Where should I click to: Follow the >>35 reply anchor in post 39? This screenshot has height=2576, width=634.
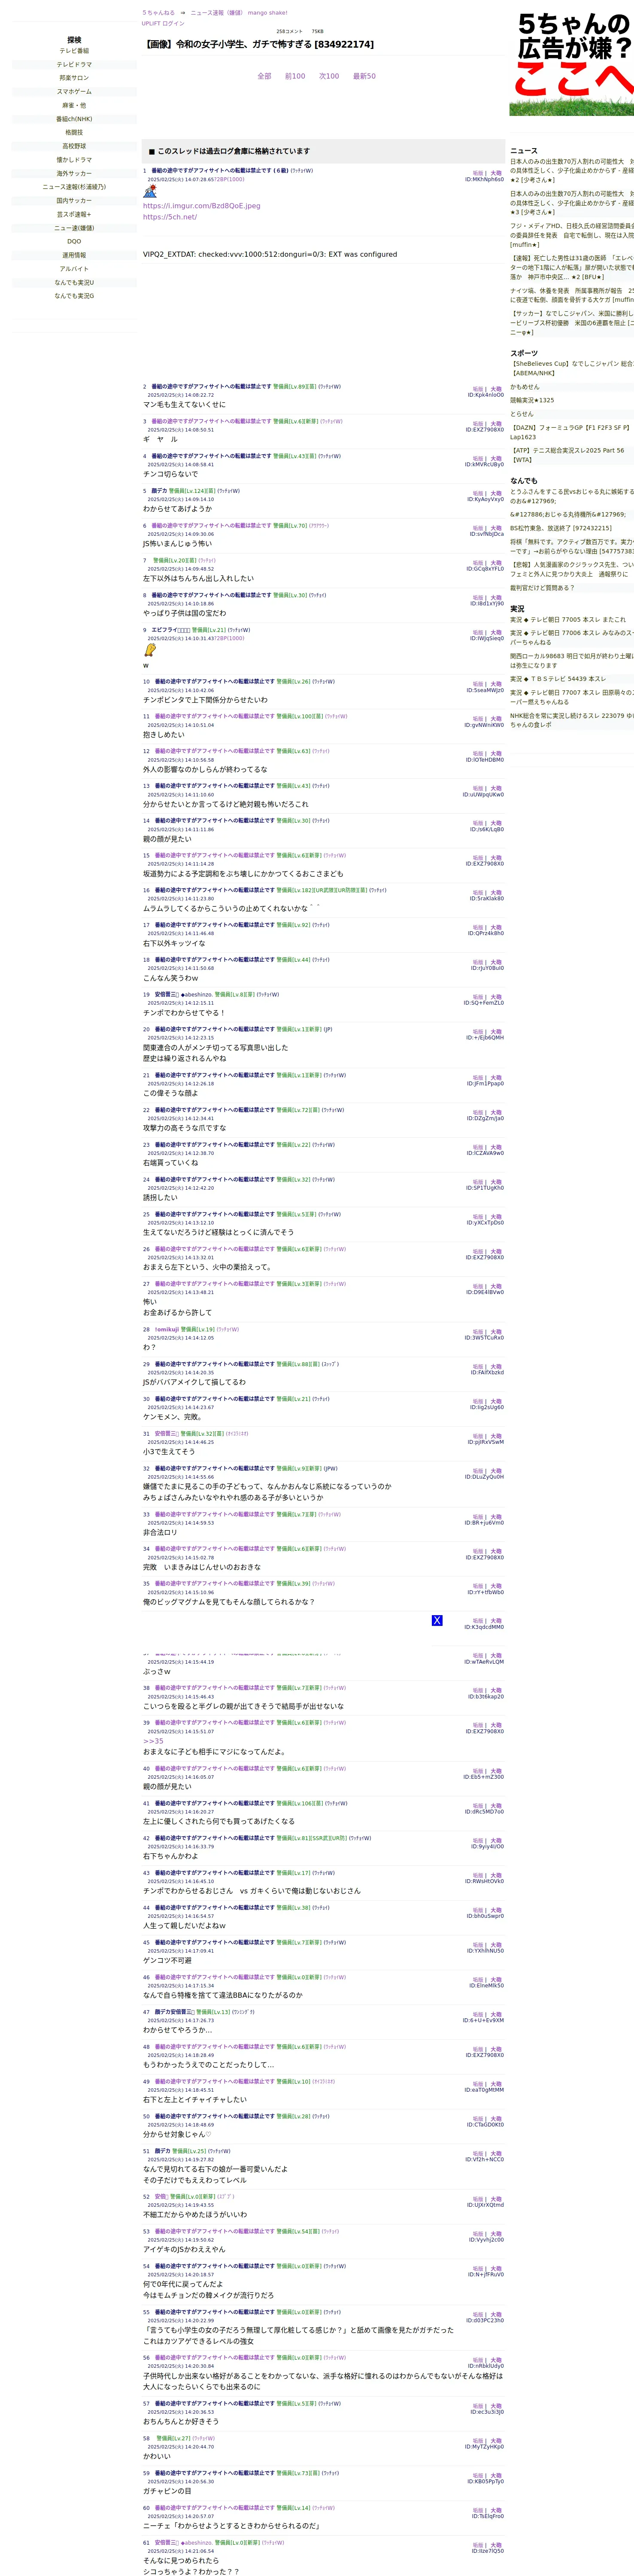(153, 1741)
